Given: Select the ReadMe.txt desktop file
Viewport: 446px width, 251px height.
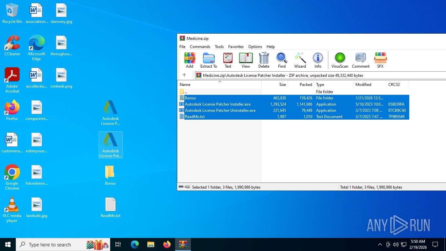Looking at the screenshot, I should tap(111, 208).
